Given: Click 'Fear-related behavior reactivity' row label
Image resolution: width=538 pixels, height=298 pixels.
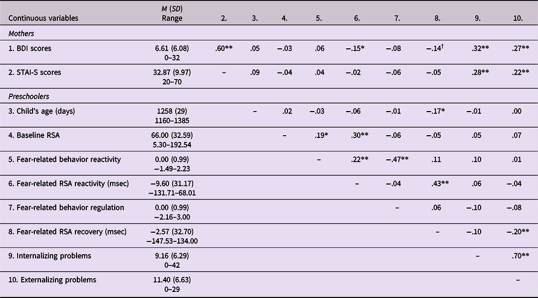Looking at the screenshot, I should [x=65, y=159].
